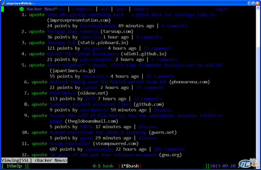The height and width of the screenshot is (170, 261).
Task: Upvote the Android tablet market story
Action: pyautogui.click(x=39, y=82)
